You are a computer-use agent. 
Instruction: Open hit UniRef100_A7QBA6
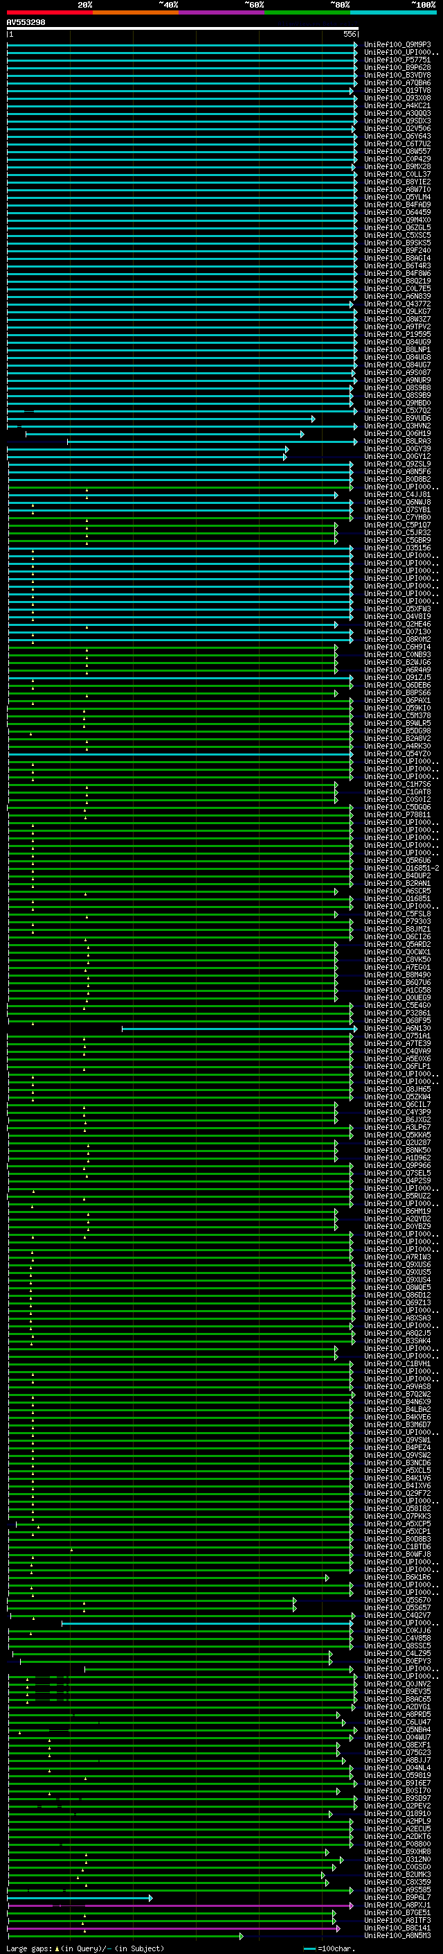point(397,82)
